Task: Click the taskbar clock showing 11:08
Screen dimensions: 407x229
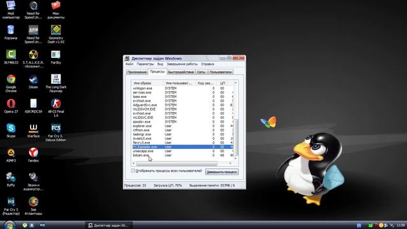Action: click(x=401, y=225)
